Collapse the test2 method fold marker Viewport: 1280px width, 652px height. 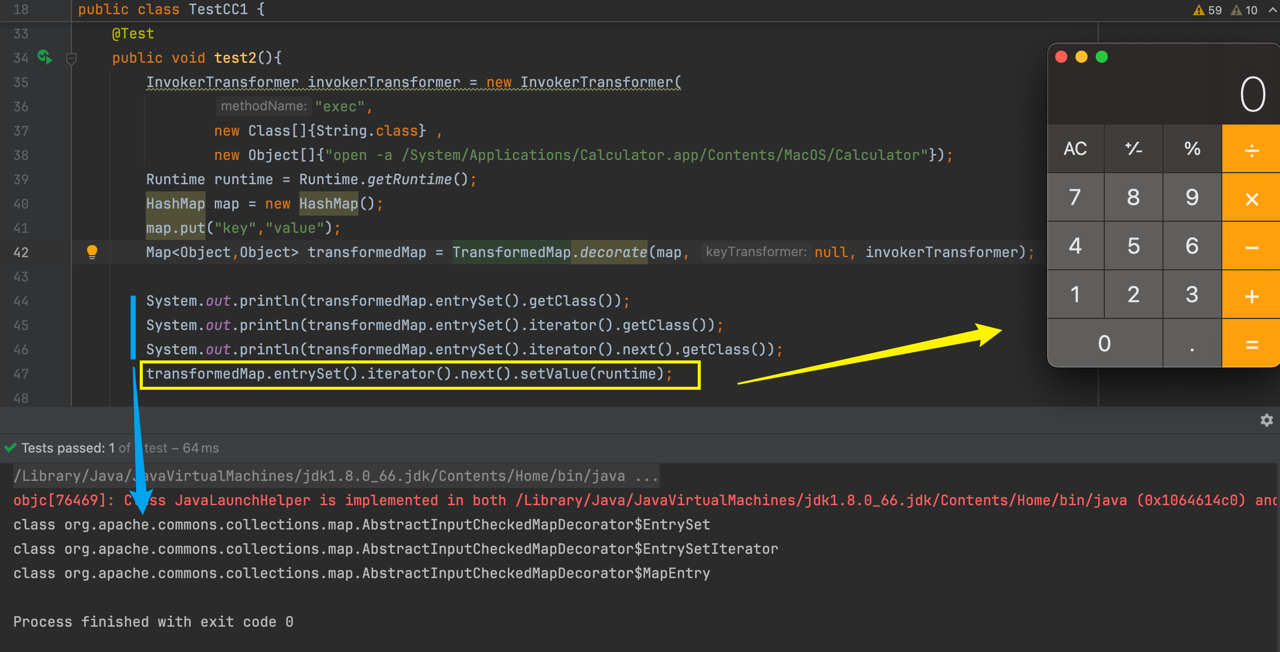(x=71, y=59)
